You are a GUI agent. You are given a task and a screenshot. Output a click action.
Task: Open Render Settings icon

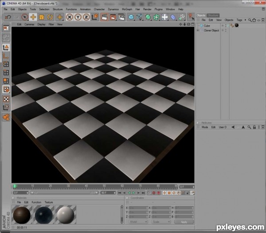pyautogui.click(x=121, y=17)
